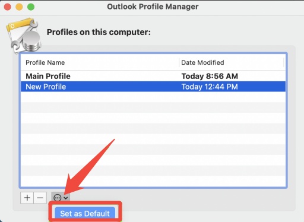The image size is (304, 222).
Task: Close the Outlook Profile Manager window
Action: (x=8, y=7)
